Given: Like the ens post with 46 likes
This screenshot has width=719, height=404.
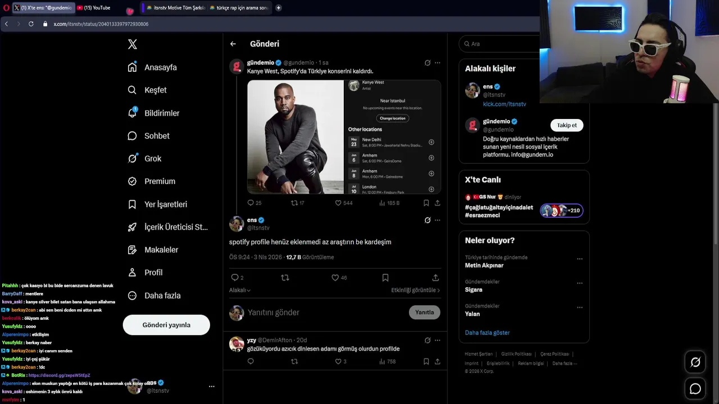Looking at the screenshot, I should point(339,278).
